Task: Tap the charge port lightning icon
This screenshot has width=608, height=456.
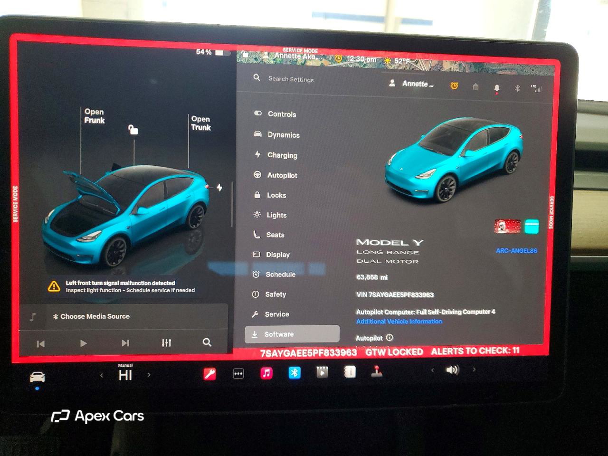Action: point(219,188)
